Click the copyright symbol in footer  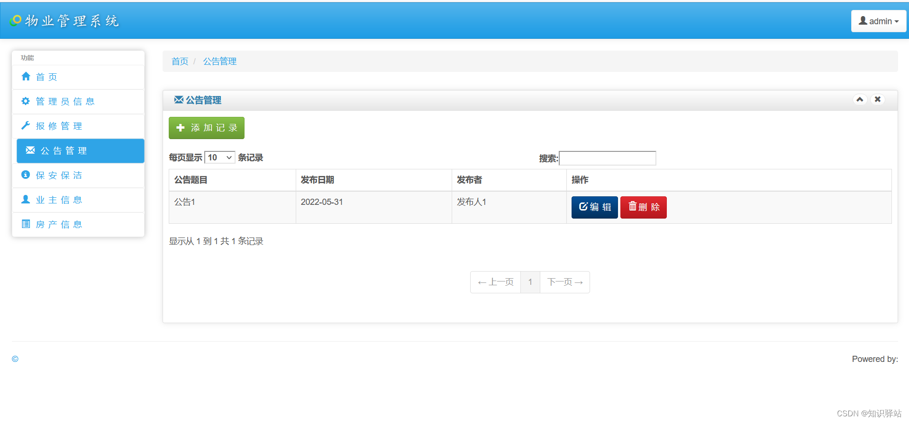coord(15,359)
